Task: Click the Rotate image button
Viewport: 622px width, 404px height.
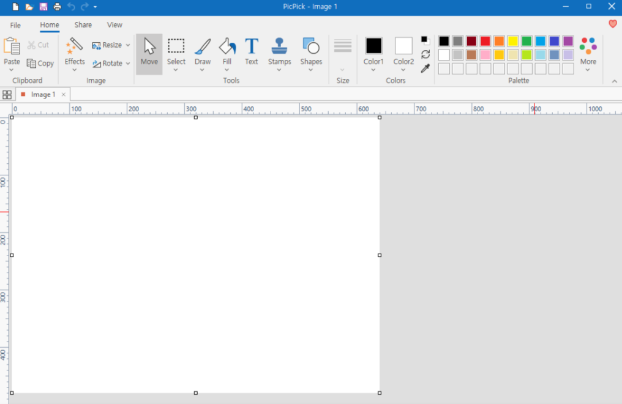Action: (x=107, y=64)
